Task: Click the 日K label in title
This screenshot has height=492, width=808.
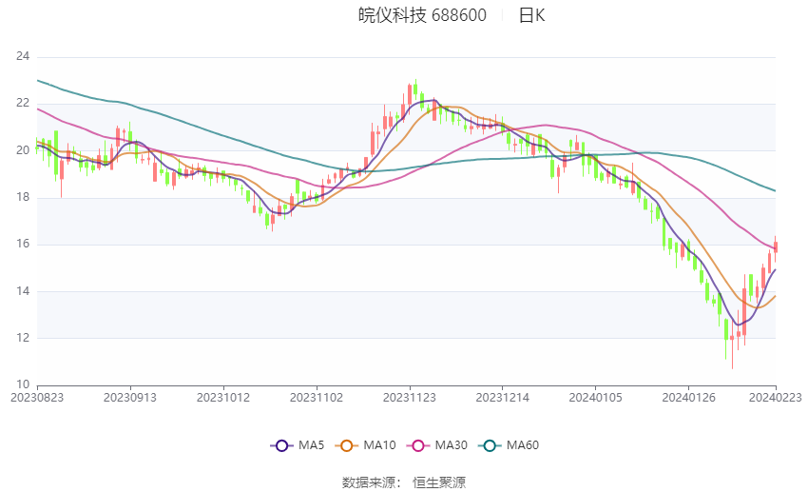Action: coord(531,15)
